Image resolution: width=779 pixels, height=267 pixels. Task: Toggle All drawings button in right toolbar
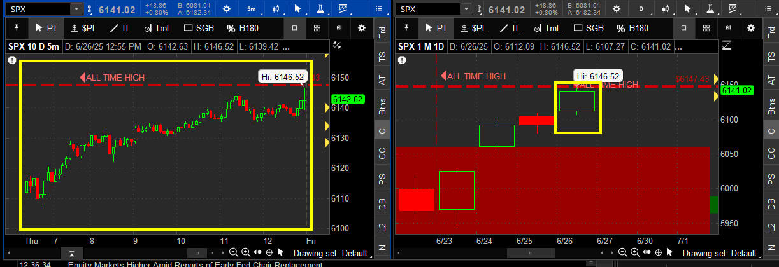(729, 28)
